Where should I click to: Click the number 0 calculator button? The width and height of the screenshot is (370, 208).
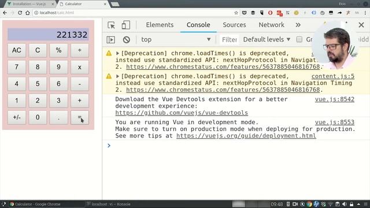[38, 117]
